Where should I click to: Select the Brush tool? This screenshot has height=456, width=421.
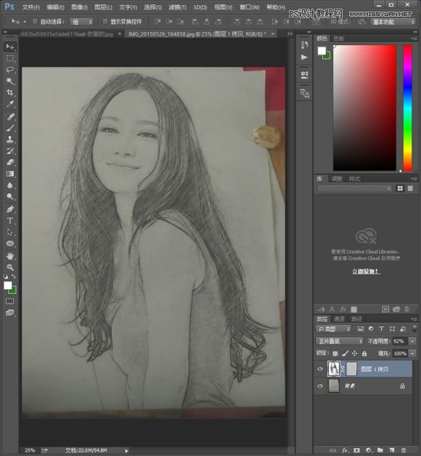pos(10,128)
